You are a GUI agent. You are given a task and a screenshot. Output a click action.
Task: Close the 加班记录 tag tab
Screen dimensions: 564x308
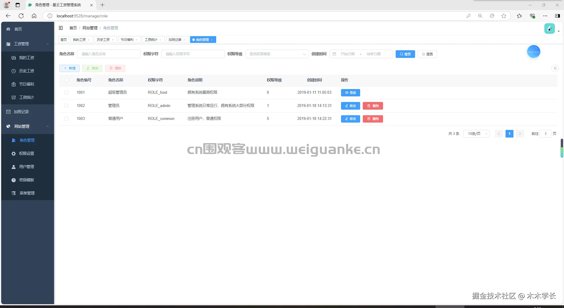[x=184, y=40]
